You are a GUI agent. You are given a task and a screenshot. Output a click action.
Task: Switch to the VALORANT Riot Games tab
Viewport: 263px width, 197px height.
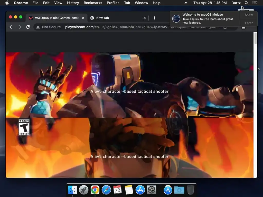point(56,18)
